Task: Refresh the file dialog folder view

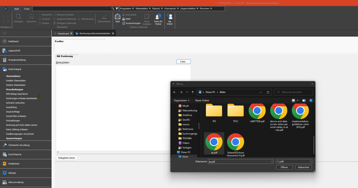Action: click(x=268, y=92)
